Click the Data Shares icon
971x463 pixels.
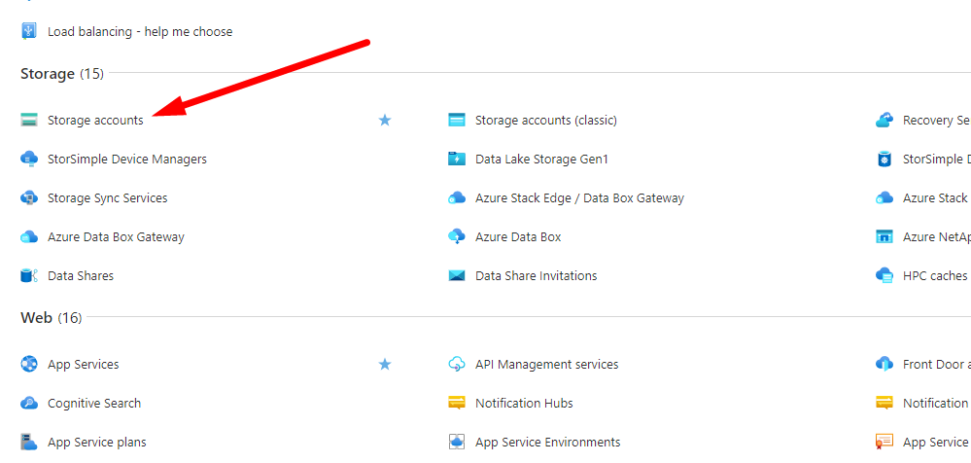click(29, 276)
